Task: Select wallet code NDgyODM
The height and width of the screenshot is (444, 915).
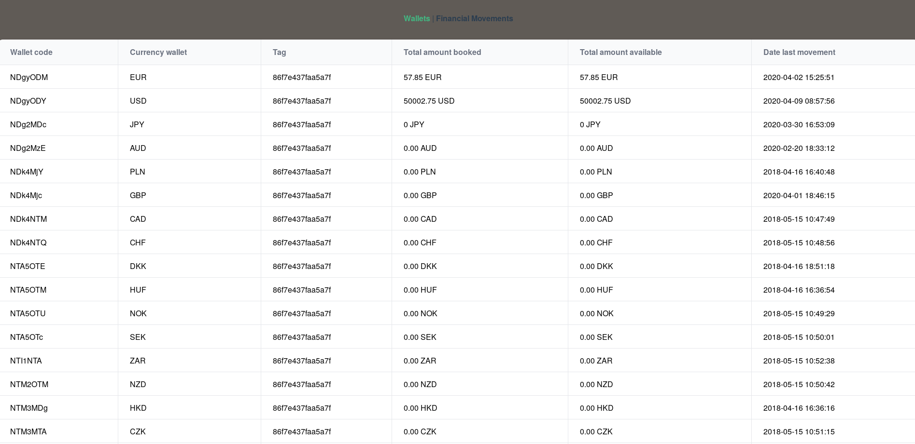Action: tap(29, 77)
